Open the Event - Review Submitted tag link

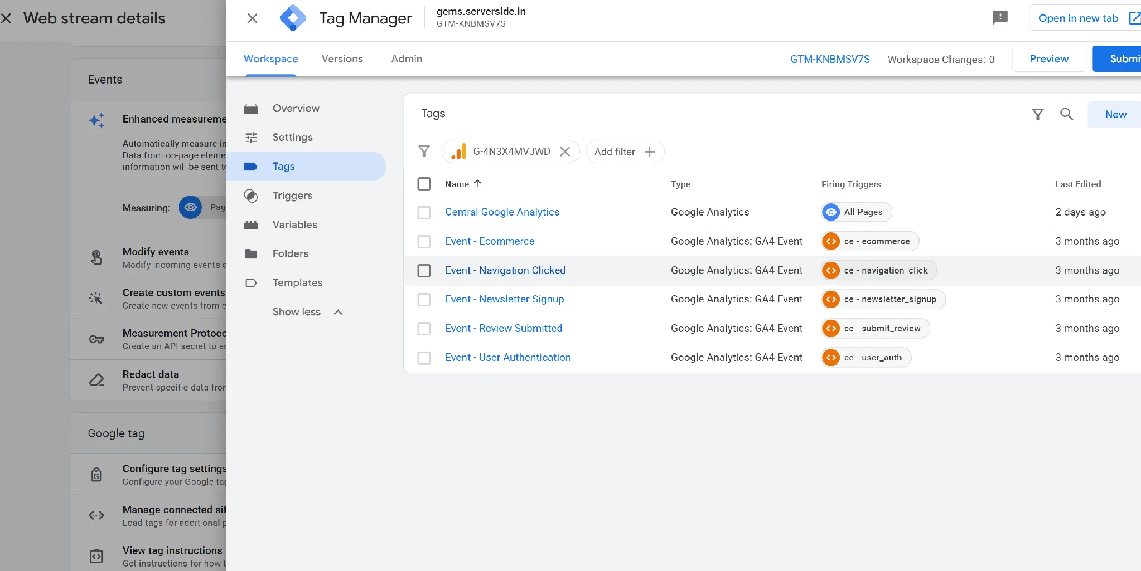[504, 328]
